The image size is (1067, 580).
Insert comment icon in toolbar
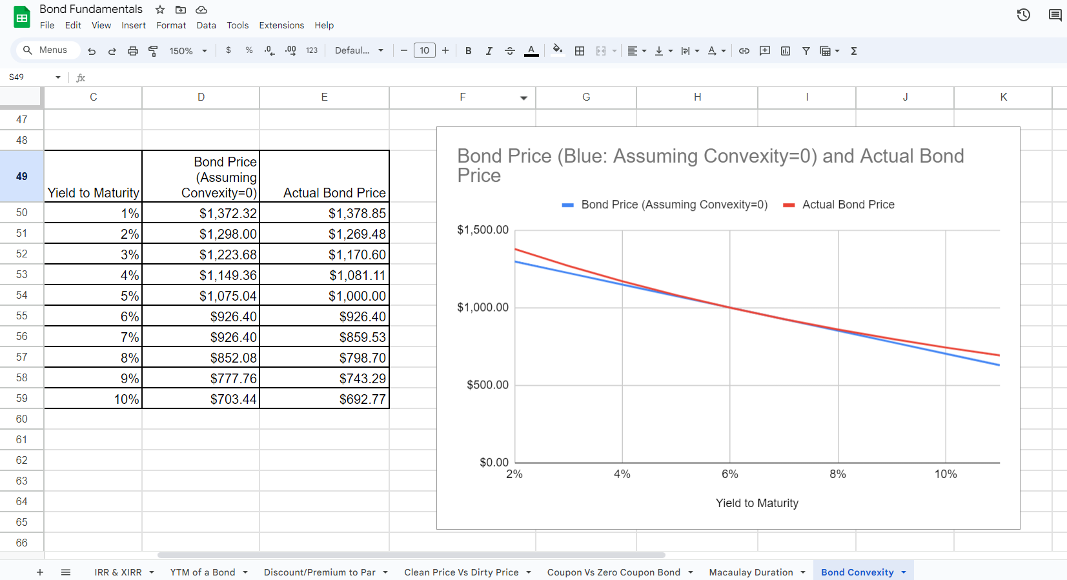point(765,51)
